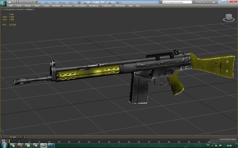
Task: Expand the InfoCenter collapse arrow left of search
Action: [161, 2]
